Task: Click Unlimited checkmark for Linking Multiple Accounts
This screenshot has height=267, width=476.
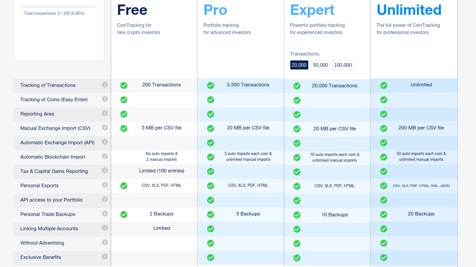Action: tap(384, 229)
